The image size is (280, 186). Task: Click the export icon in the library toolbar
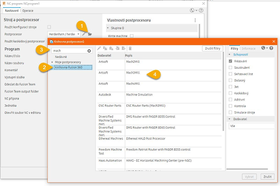pos(124,48)
